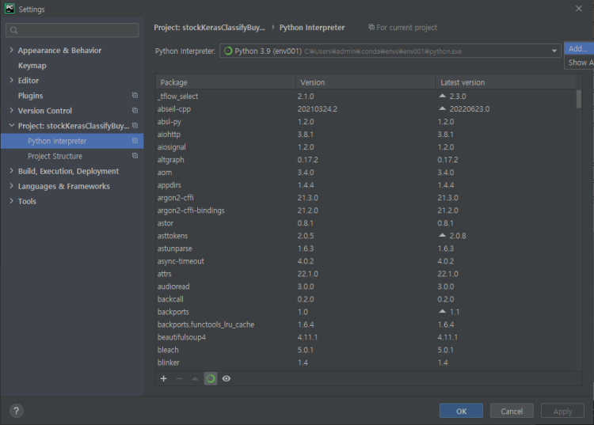Viewport: 594px width, 425px height.
Task: Expand the Editor settings section
Action: pos(11,80)
